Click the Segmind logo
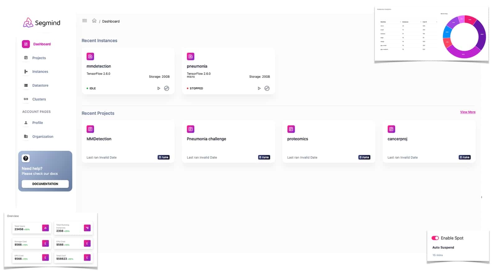 42,23
